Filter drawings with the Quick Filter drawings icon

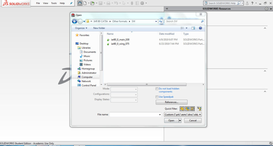click(192, 109)
